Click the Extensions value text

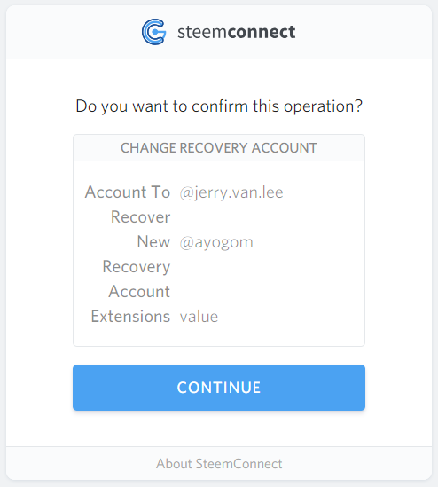(199, 317)
